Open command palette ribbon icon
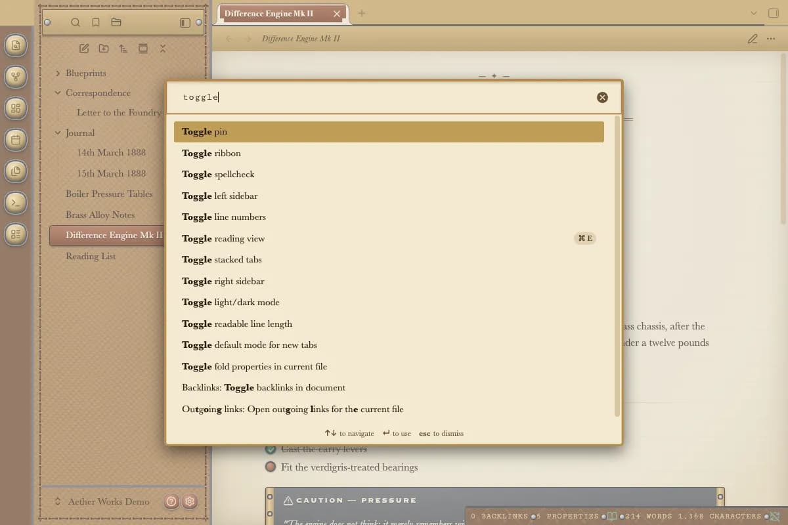The height and width of the screenshot is (525, 788). (16, 203)
